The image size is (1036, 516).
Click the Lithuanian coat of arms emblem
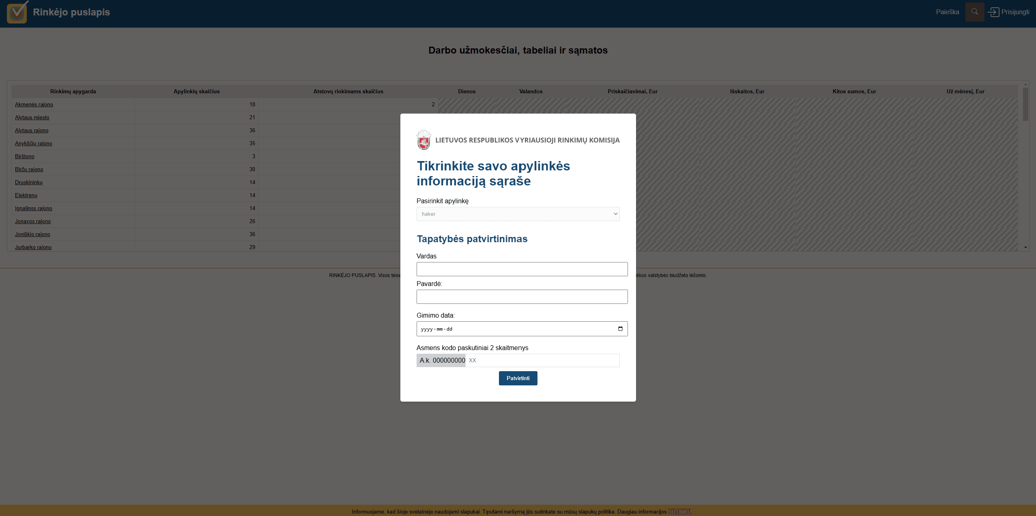[x=424, y=140]
